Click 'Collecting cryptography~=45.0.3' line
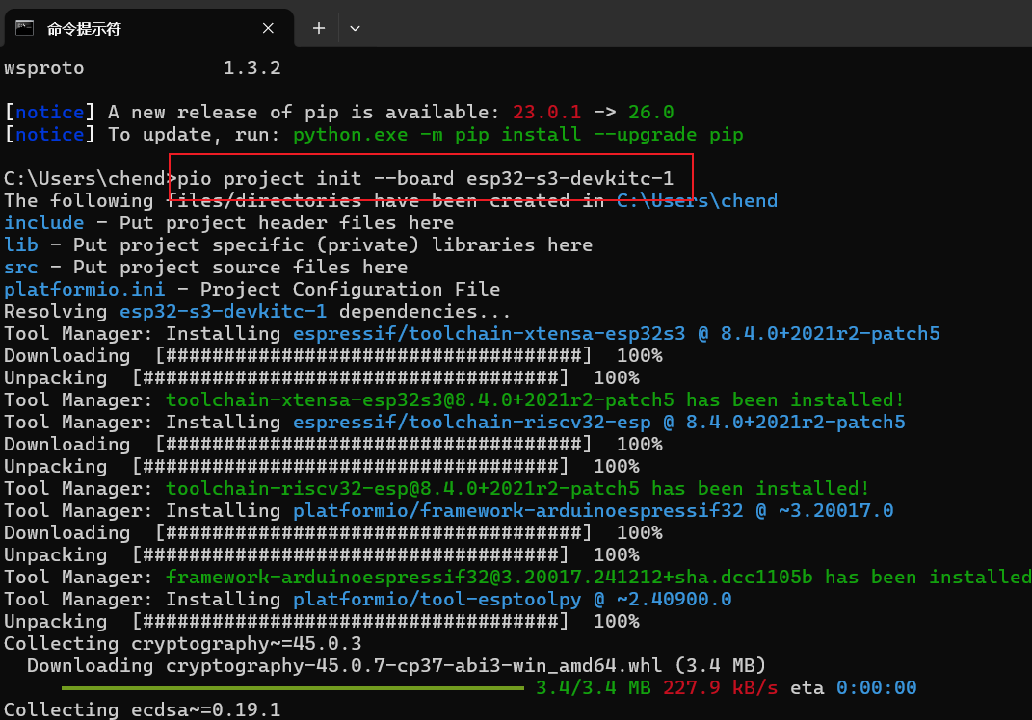Screen dimensions: 1032x720 click(183, 644)
